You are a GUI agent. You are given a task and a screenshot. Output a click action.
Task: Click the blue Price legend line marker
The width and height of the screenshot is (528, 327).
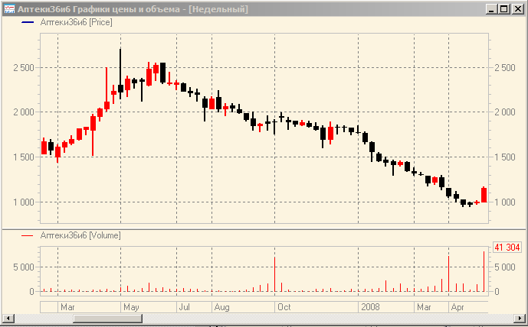(28, 22)
